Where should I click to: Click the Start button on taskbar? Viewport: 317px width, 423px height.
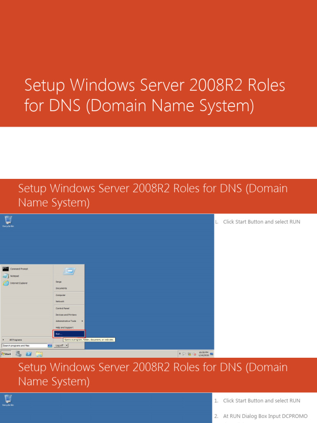tap(6, 354)
